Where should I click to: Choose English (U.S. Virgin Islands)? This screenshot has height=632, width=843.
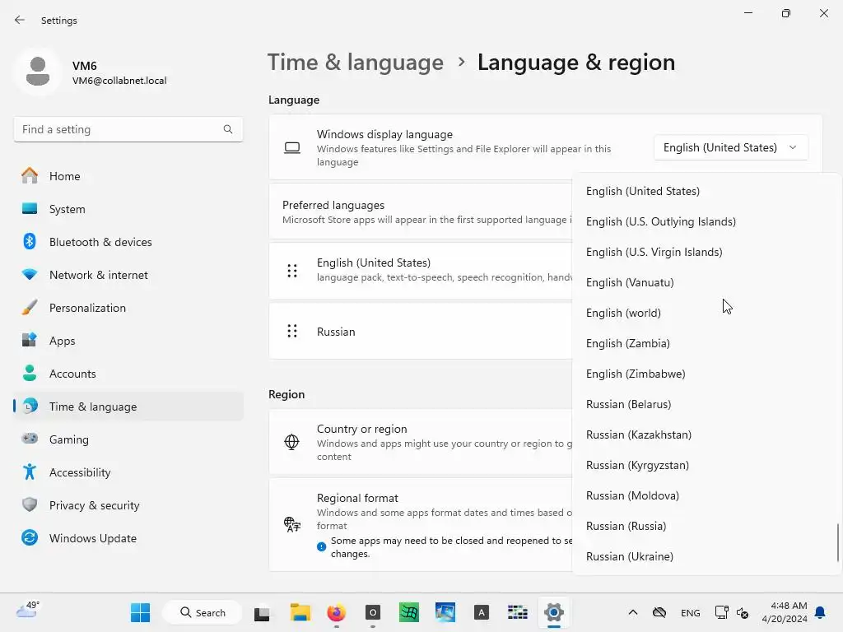pos(706,252)
